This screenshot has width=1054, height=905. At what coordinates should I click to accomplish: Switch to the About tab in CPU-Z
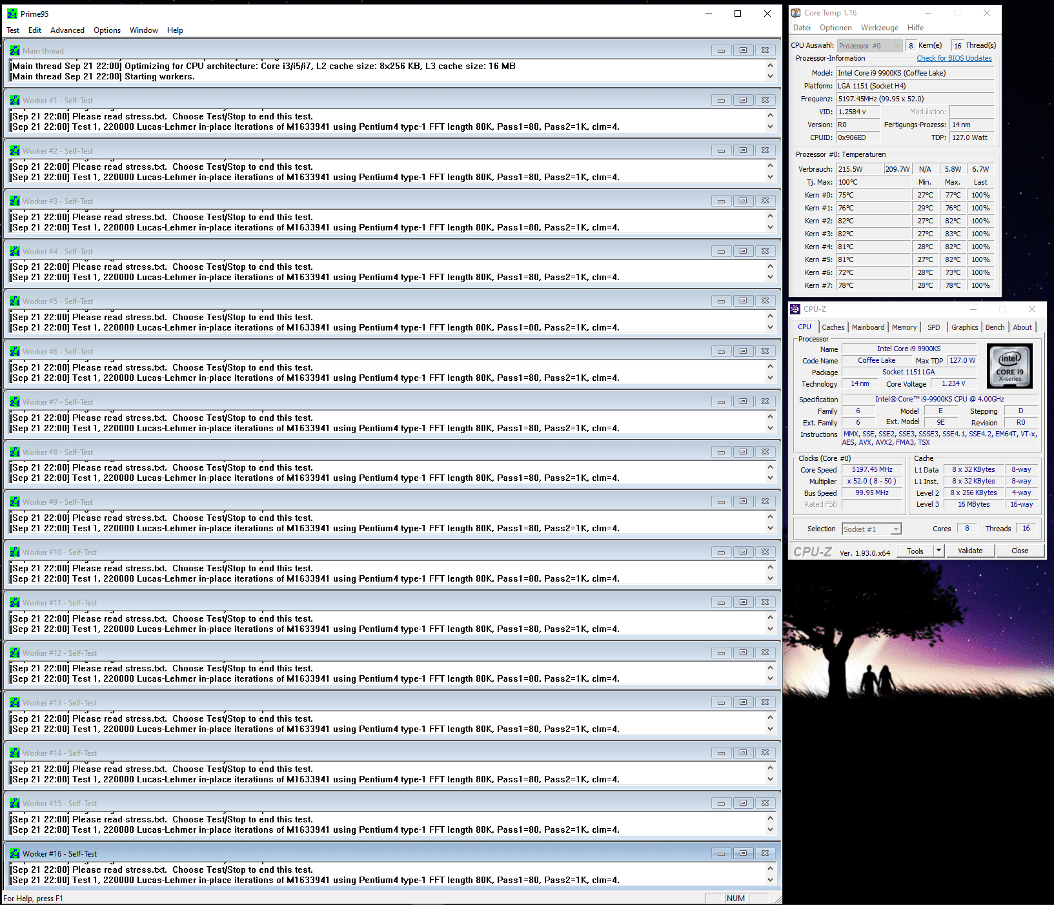click(1022, 327)
